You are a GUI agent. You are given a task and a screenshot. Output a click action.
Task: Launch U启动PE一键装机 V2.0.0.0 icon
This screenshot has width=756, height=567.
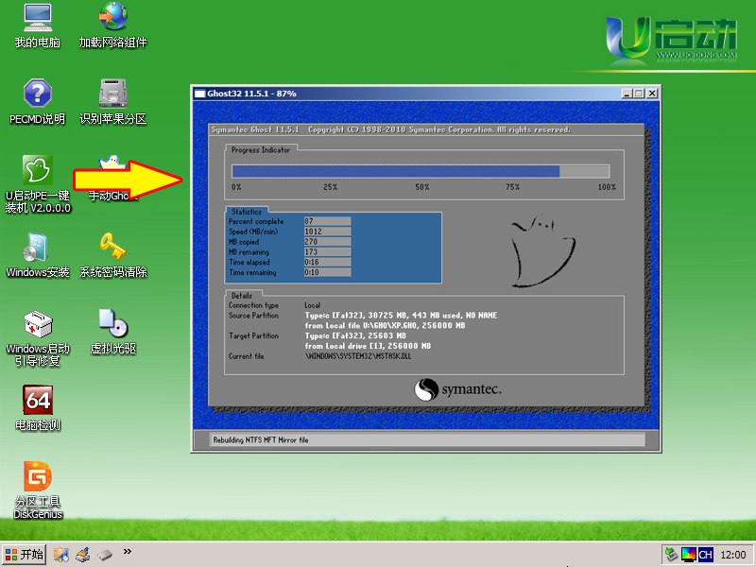tap(38, 184)
